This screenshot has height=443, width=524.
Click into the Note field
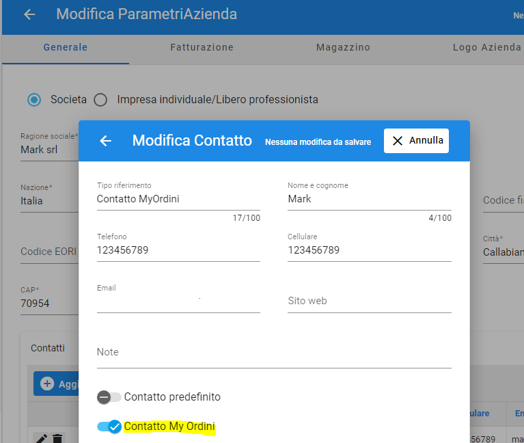point(274,352)
